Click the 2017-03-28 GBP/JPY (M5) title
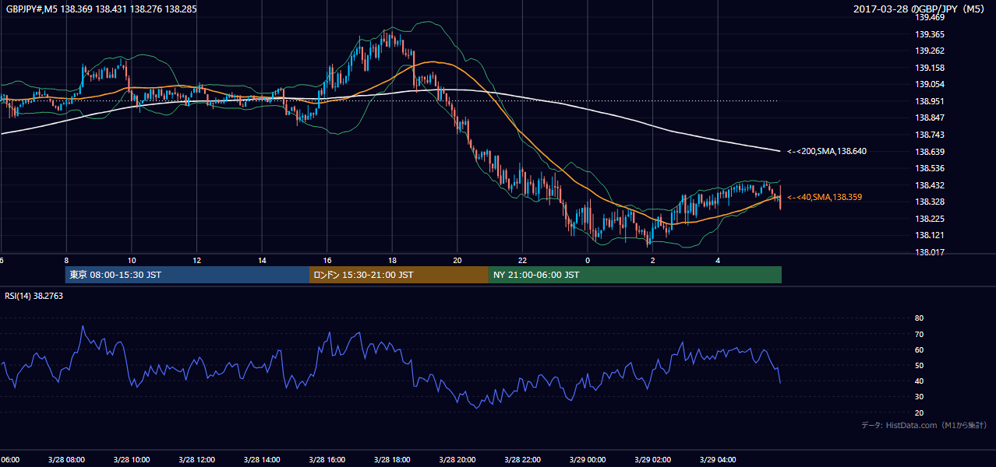Viewport: 996px width, 467px height. point(920,9)
